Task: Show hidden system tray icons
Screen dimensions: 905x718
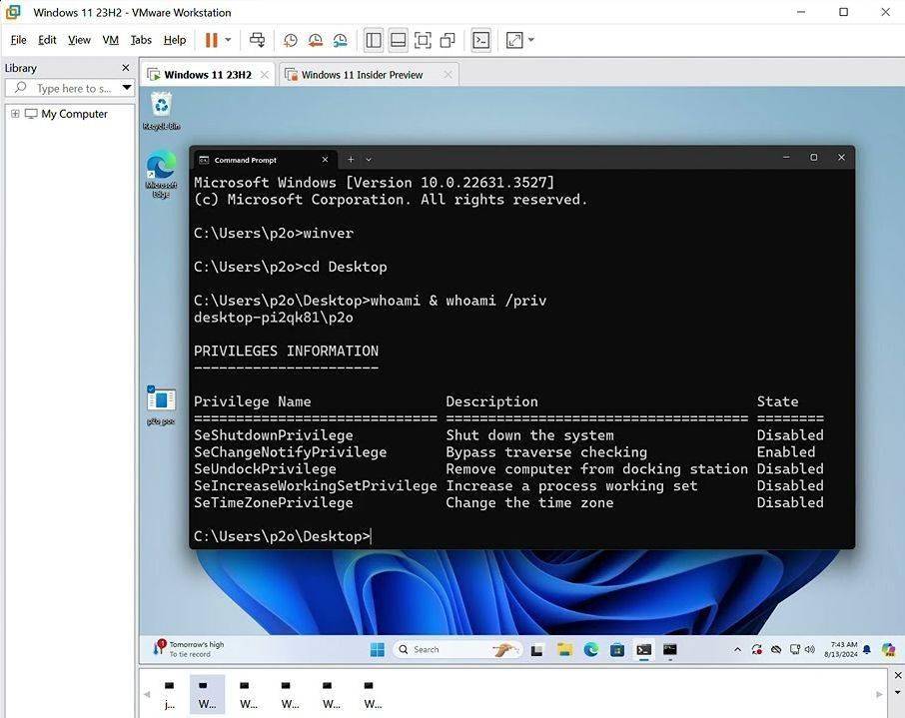Action: (737, 650)
